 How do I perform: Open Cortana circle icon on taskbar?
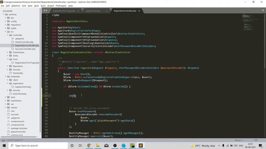72,145
